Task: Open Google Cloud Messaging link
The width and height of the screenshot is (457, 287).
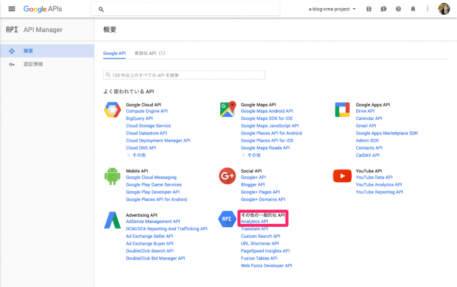Action: tap(151, 177)
